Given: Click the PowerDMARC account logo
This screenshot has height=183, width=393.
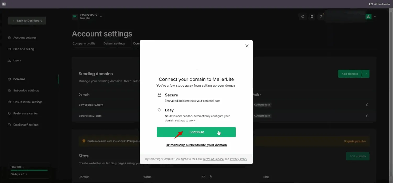Looking at the screenshot, I should (x=75, y=16).
